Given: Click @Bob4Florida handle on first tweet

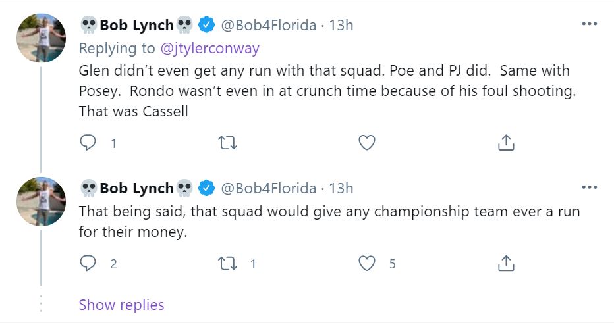Looking at the screenshot, I should [267, 26].
